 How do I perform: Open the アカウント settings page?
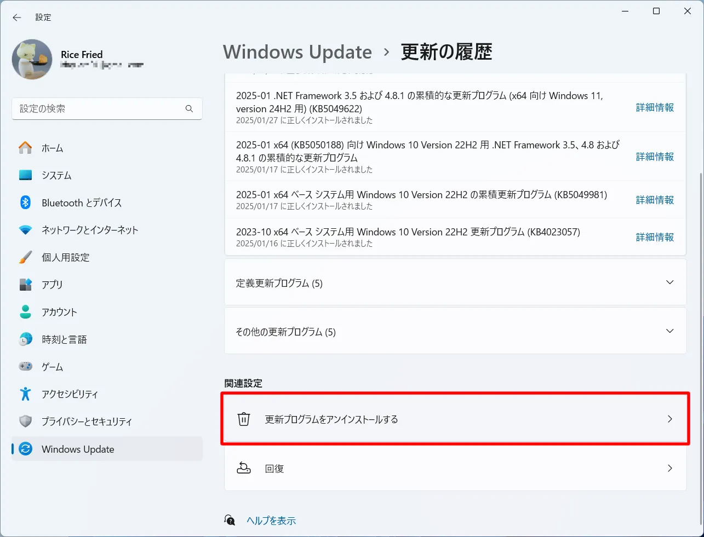107,312
